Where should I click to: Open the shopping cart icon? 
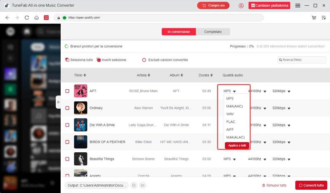[314, 18]
